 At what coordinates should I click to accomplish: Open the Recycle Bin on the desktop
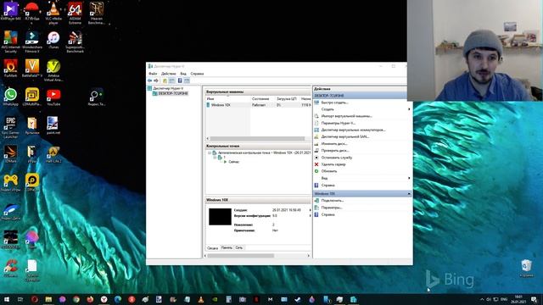pyautogui.click(x=526, y=268)
